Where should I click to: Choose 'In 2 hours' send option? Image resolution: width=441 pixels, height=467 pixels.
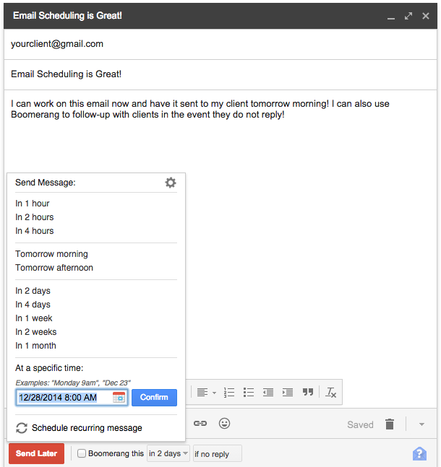(x=34, y=217)
